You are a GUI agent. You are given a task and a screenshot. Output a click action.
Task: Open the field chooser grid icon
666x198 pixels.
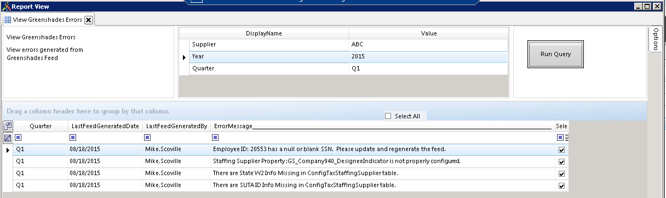click(x=8, y=126)
